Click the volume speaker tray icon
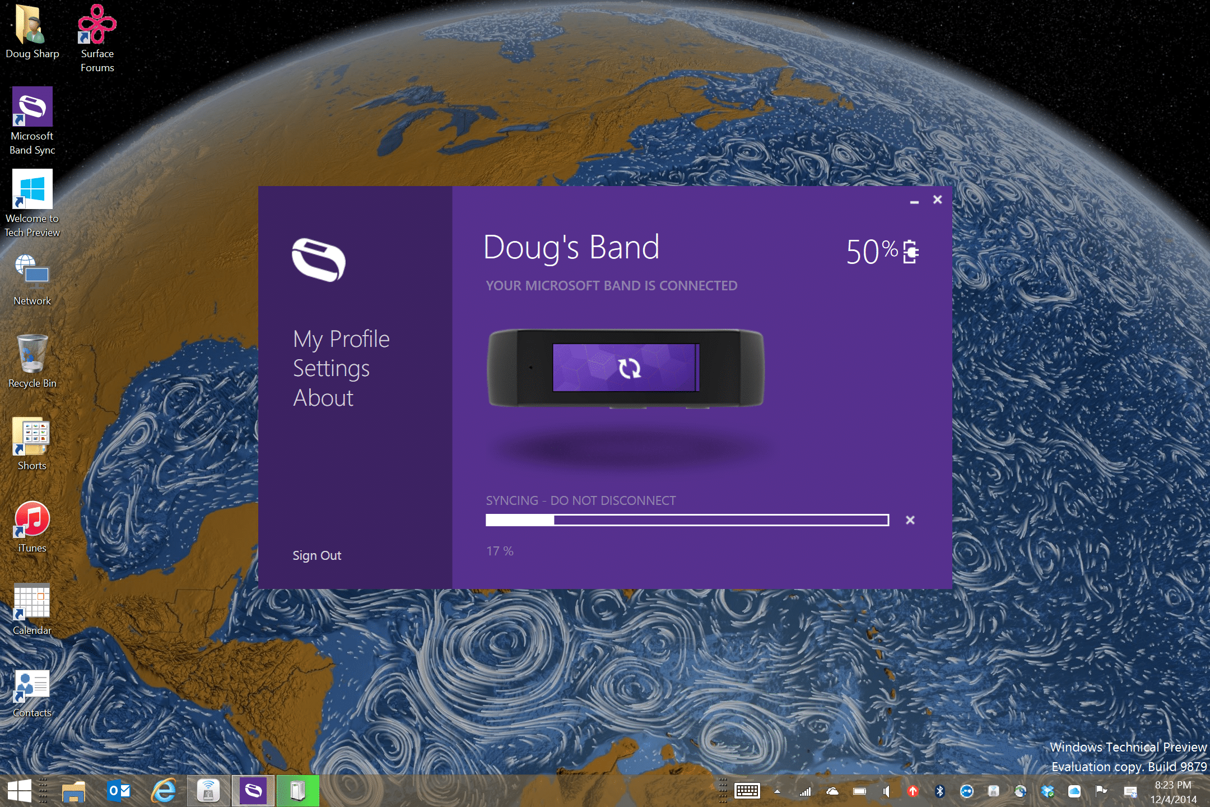 (x=886, y=791)
